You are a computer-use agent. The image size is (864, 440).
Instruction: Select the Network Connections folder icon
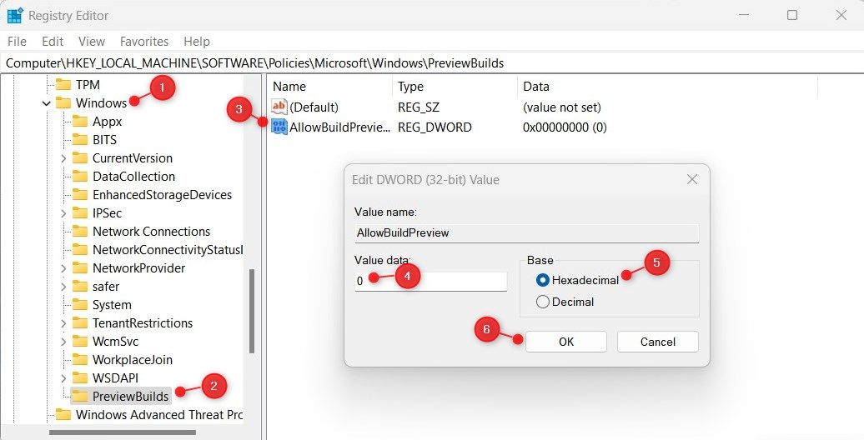(80, 232)
